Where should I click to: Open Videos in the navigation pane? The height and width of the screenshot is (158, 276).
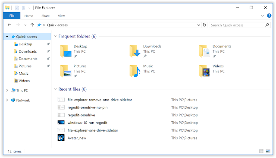coord(24,81)
